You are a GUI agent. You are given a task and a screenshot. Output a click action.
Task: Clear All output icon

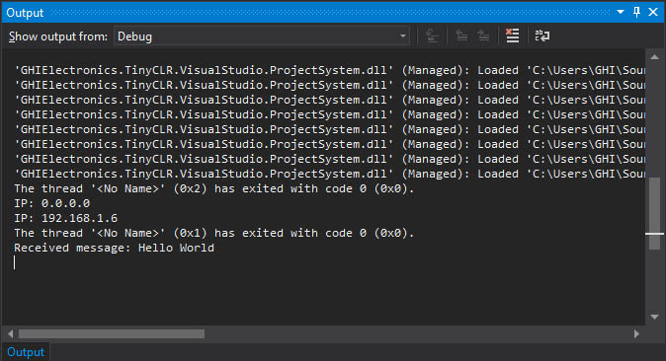pos(512,36)
